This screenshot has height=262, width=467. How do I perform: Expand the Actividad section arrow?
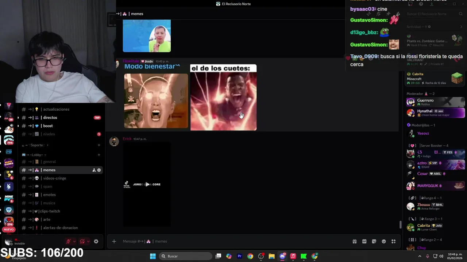coord(461,27)
